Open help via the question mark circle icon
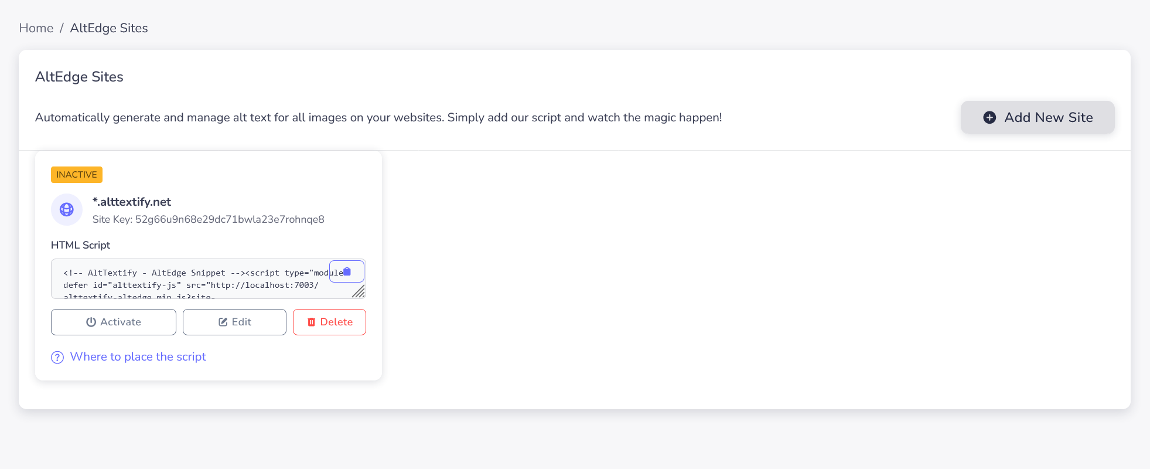The width and height of the screenshot is (1150, 469). [x=57, y=357]
